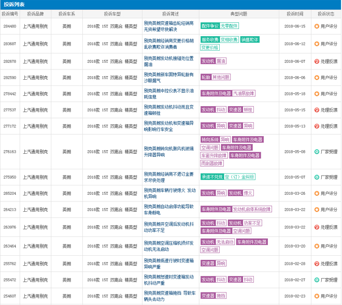Click the 拖挡 tag in row 254607
Viewport: 342px width, 305px height.
point(221,296)
